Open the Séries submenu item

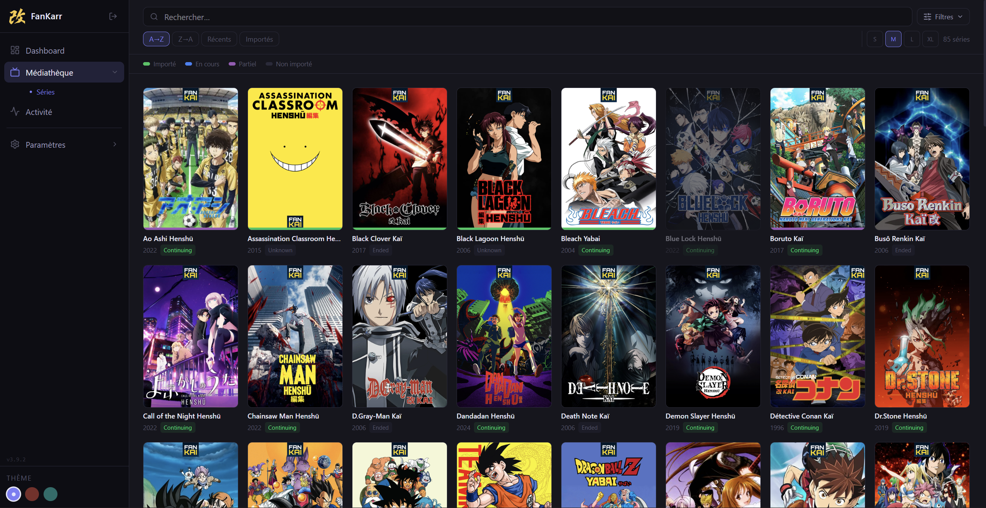pos(46,92)
